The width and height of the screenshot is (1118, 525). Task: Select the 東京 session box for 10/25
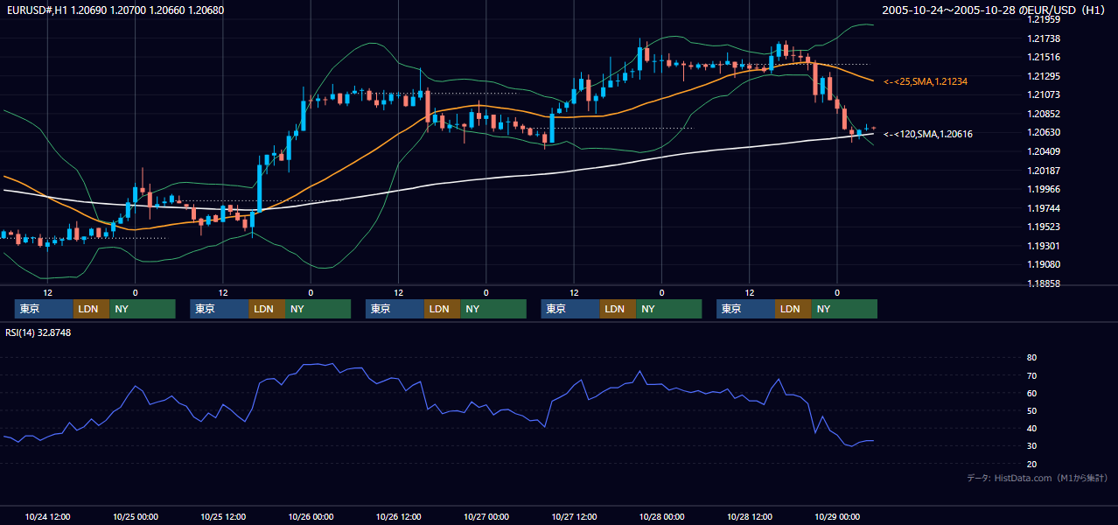[x=220, y=309]
